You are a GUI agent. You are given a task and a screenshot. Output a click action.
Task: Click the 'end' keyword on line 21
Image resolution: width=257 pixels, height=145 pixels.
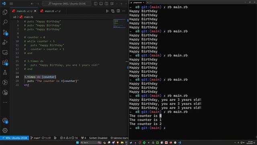tap(27, 85)
